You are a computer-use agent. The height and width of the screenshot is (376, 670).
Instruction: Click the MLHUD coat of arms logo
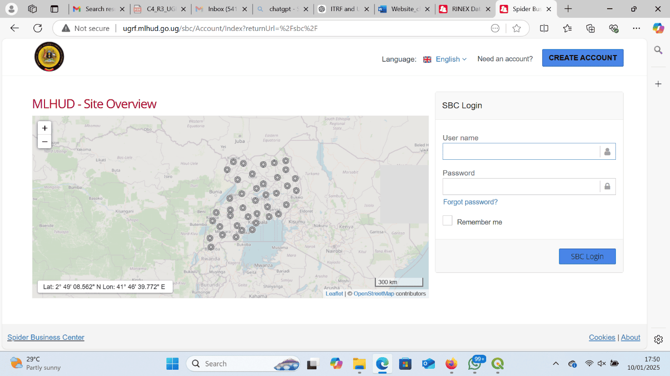49,57
